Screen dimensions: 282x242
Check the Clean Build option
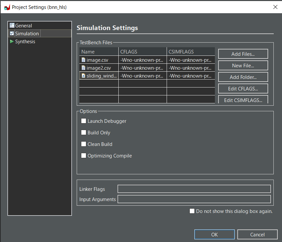click(84, 144)
